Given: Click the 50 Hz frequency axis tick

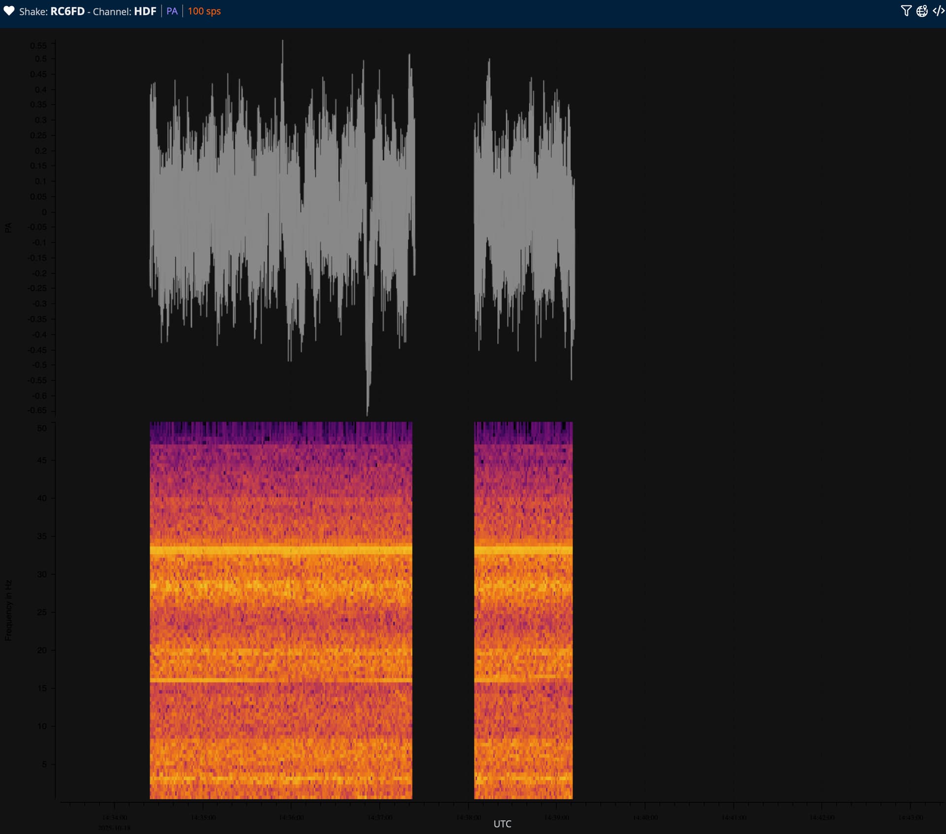Looking at the screenshot, I should [x=42, y=428].
